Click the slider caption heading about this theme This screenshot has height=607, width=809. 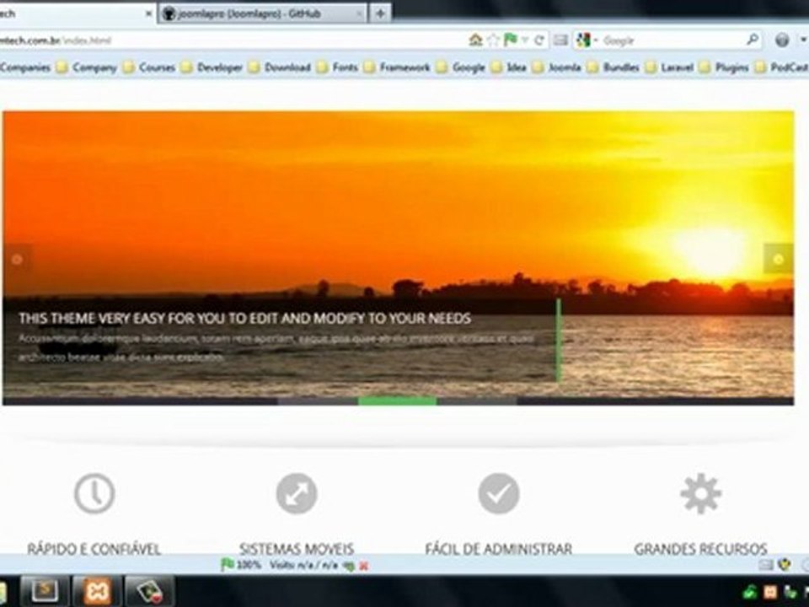[x=244, y=319]
